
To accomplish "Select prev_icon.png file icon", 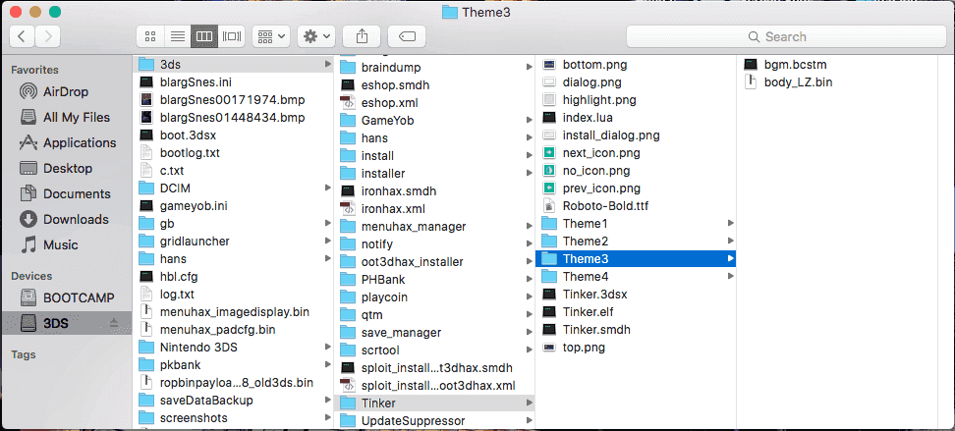I will click(549, 189).
